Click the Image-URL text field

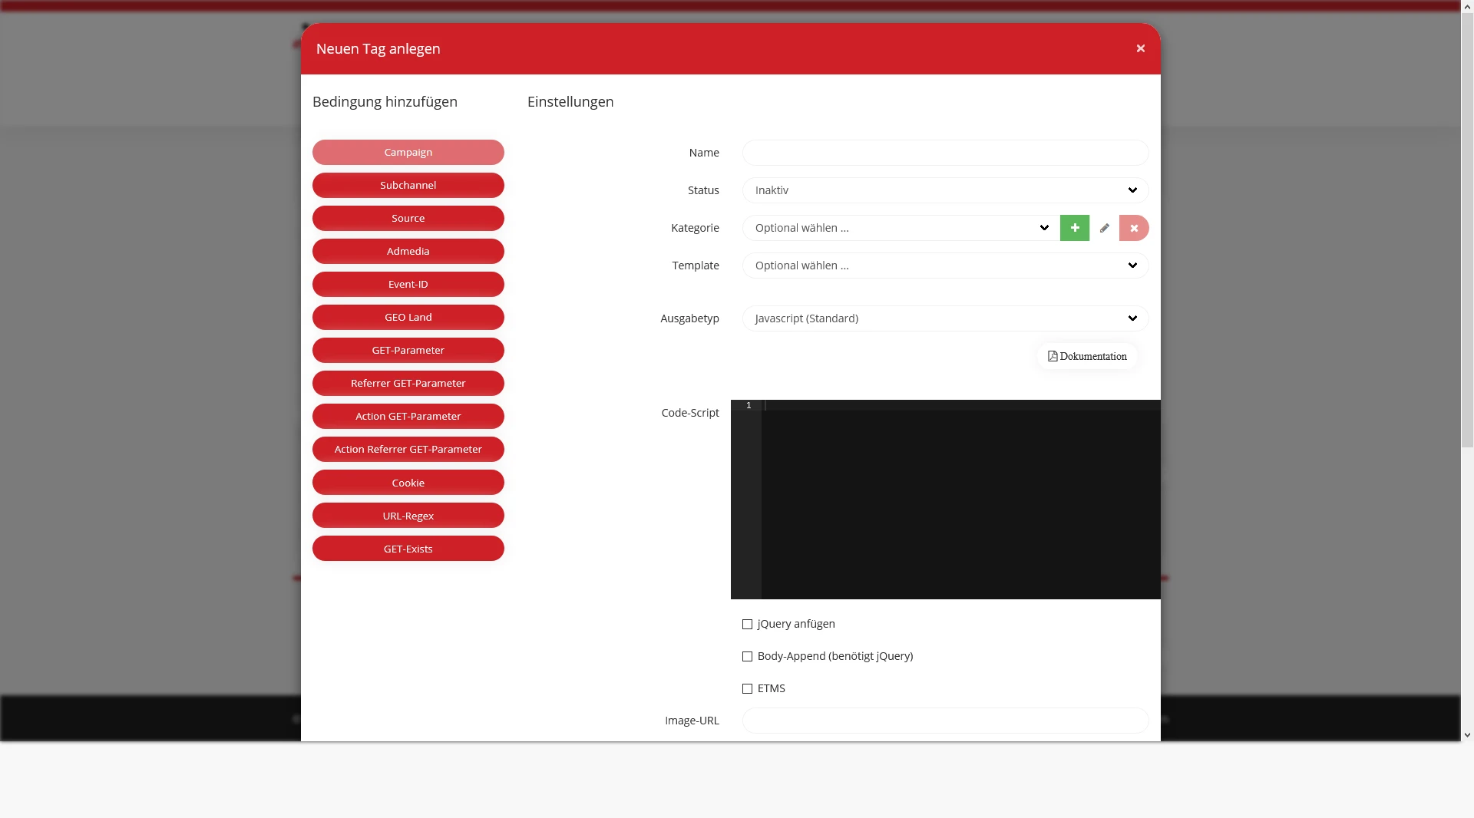pos(944,721)
